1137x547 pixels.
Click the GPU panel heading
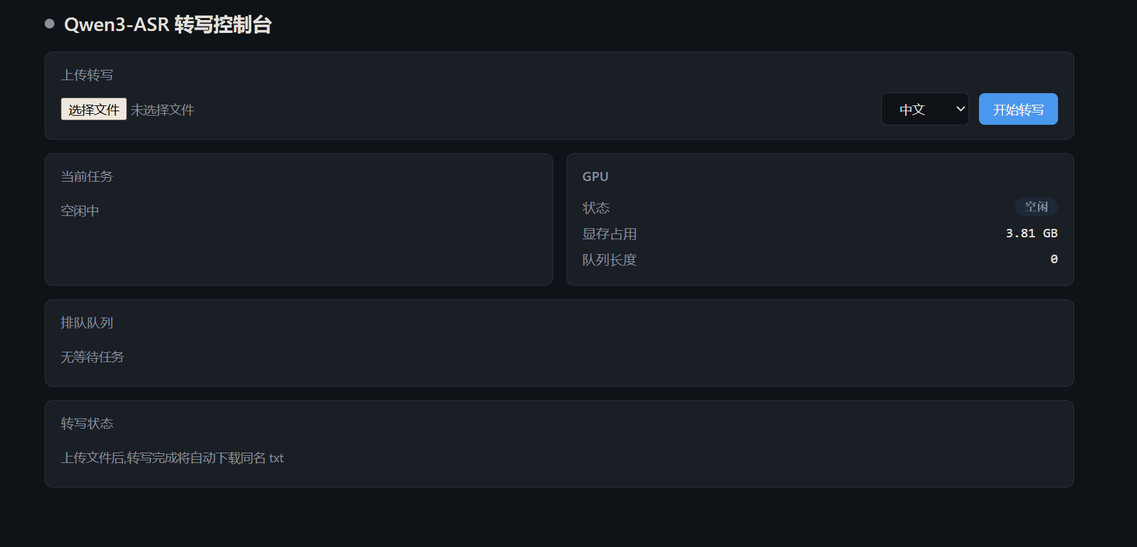click(x=595, y=177)
